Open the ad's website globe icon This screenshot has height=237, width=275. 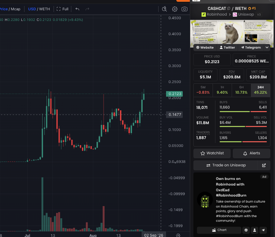[x=246, y=230]
